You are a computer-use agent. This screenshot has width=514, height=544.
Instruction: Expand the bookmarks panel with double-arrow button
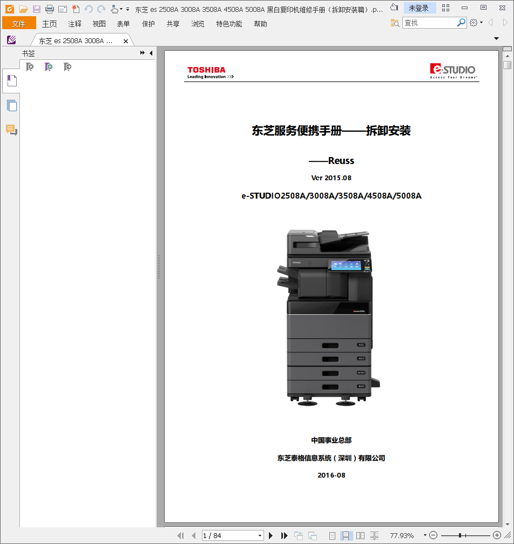[143, 53]
